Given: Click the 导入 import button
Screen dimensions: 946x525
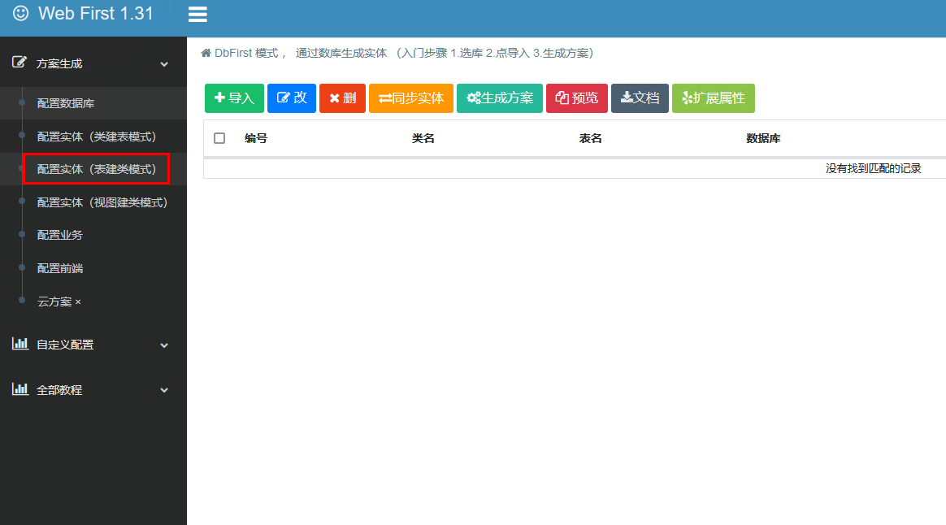Looking at the screenshot, I should (234, 98).
